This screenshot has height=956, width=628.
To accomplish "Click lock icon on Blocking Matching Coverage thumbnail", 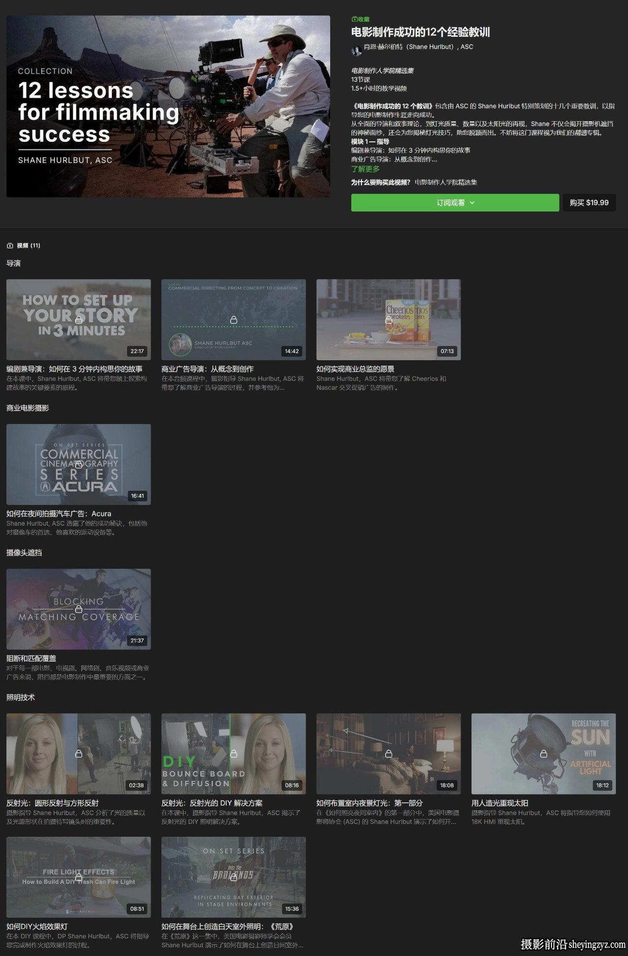I will click(78, 609).
